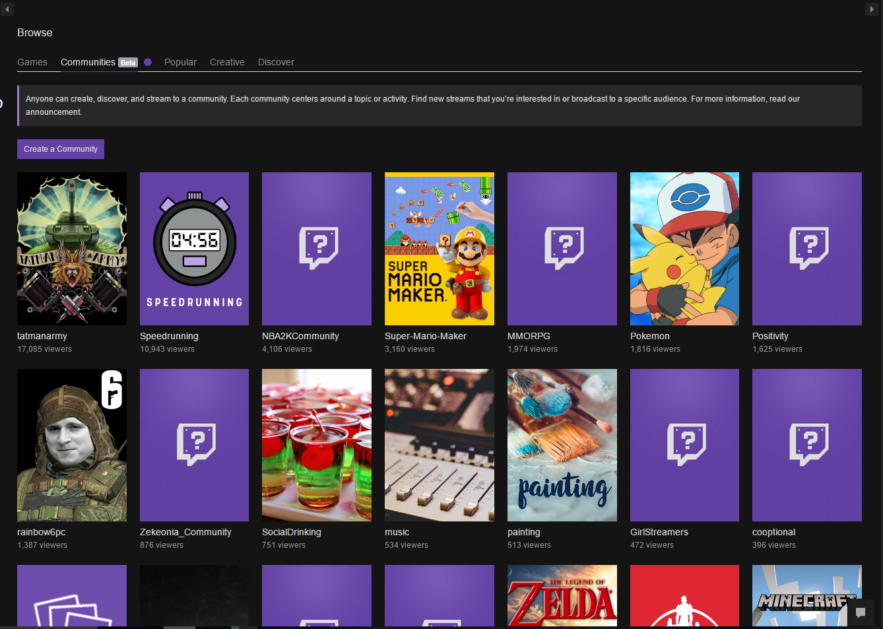
Task: Click the "17,085 viewers" count
Action: (45, 349)
